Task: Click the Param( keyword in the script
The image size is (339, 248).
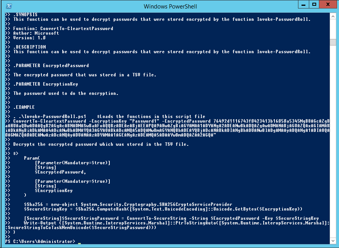Action: [32, 158]
